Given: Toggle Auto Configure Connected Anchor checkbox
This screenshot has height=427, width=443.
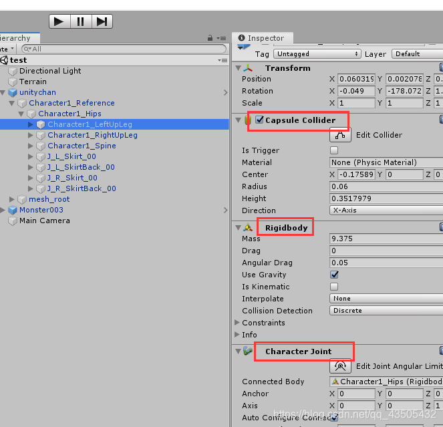Looking at the screenshot, I should [x=334, y=418].
